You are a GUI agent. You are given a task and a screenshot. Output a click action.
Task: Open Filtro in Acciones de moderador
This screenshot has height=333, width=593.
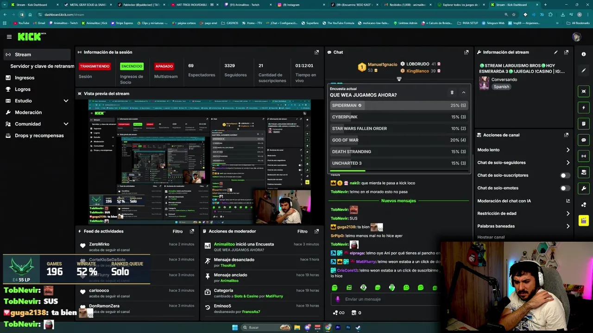pos(302,231)
